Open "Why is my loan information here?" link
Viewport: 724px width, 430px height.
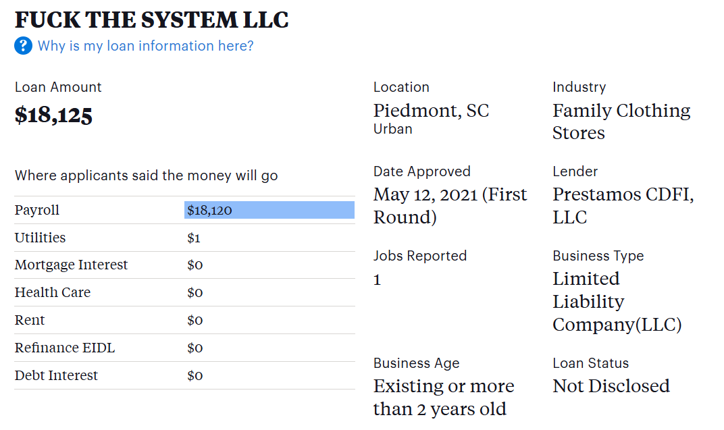tap(145, 46)
